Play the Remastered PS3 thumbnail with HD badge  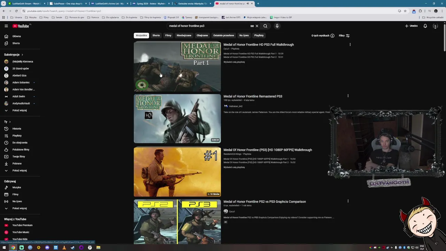point(177,119)
